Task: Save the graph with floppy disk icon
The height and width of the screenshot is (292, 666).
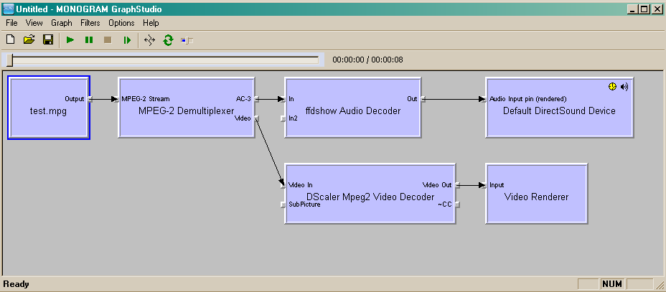Action: [48, 40]
